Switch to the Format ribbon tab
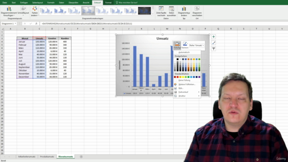288x162 pixels. pyautogui.click(x=108, y=3)
